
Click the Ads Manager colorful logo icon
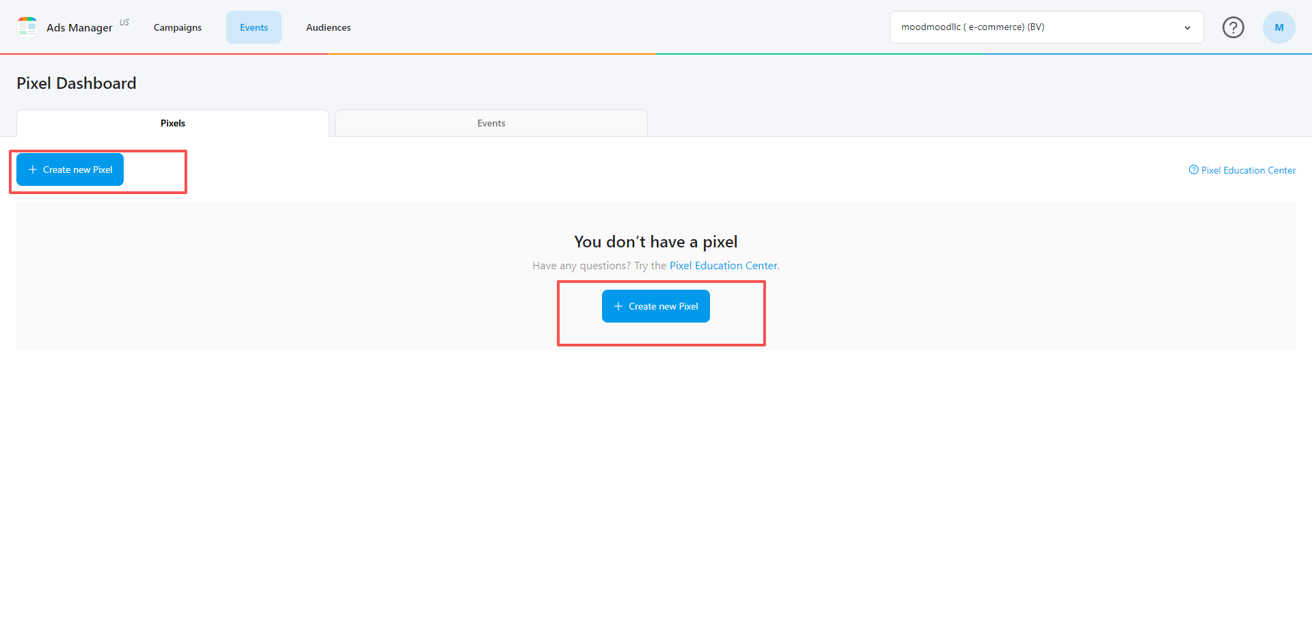27,27
